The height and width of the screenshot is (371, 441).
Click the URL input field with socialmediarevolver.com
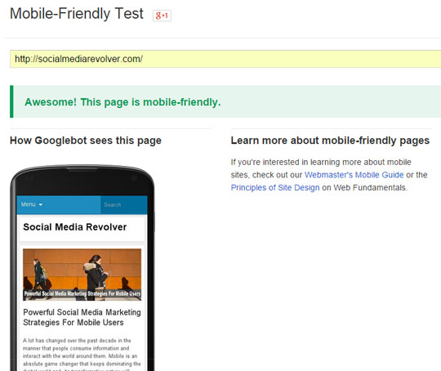[x=225, y=59]
